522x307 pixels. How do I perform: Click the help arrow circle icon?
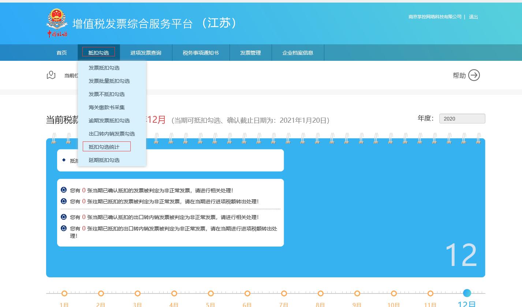(x=474, y=75)
